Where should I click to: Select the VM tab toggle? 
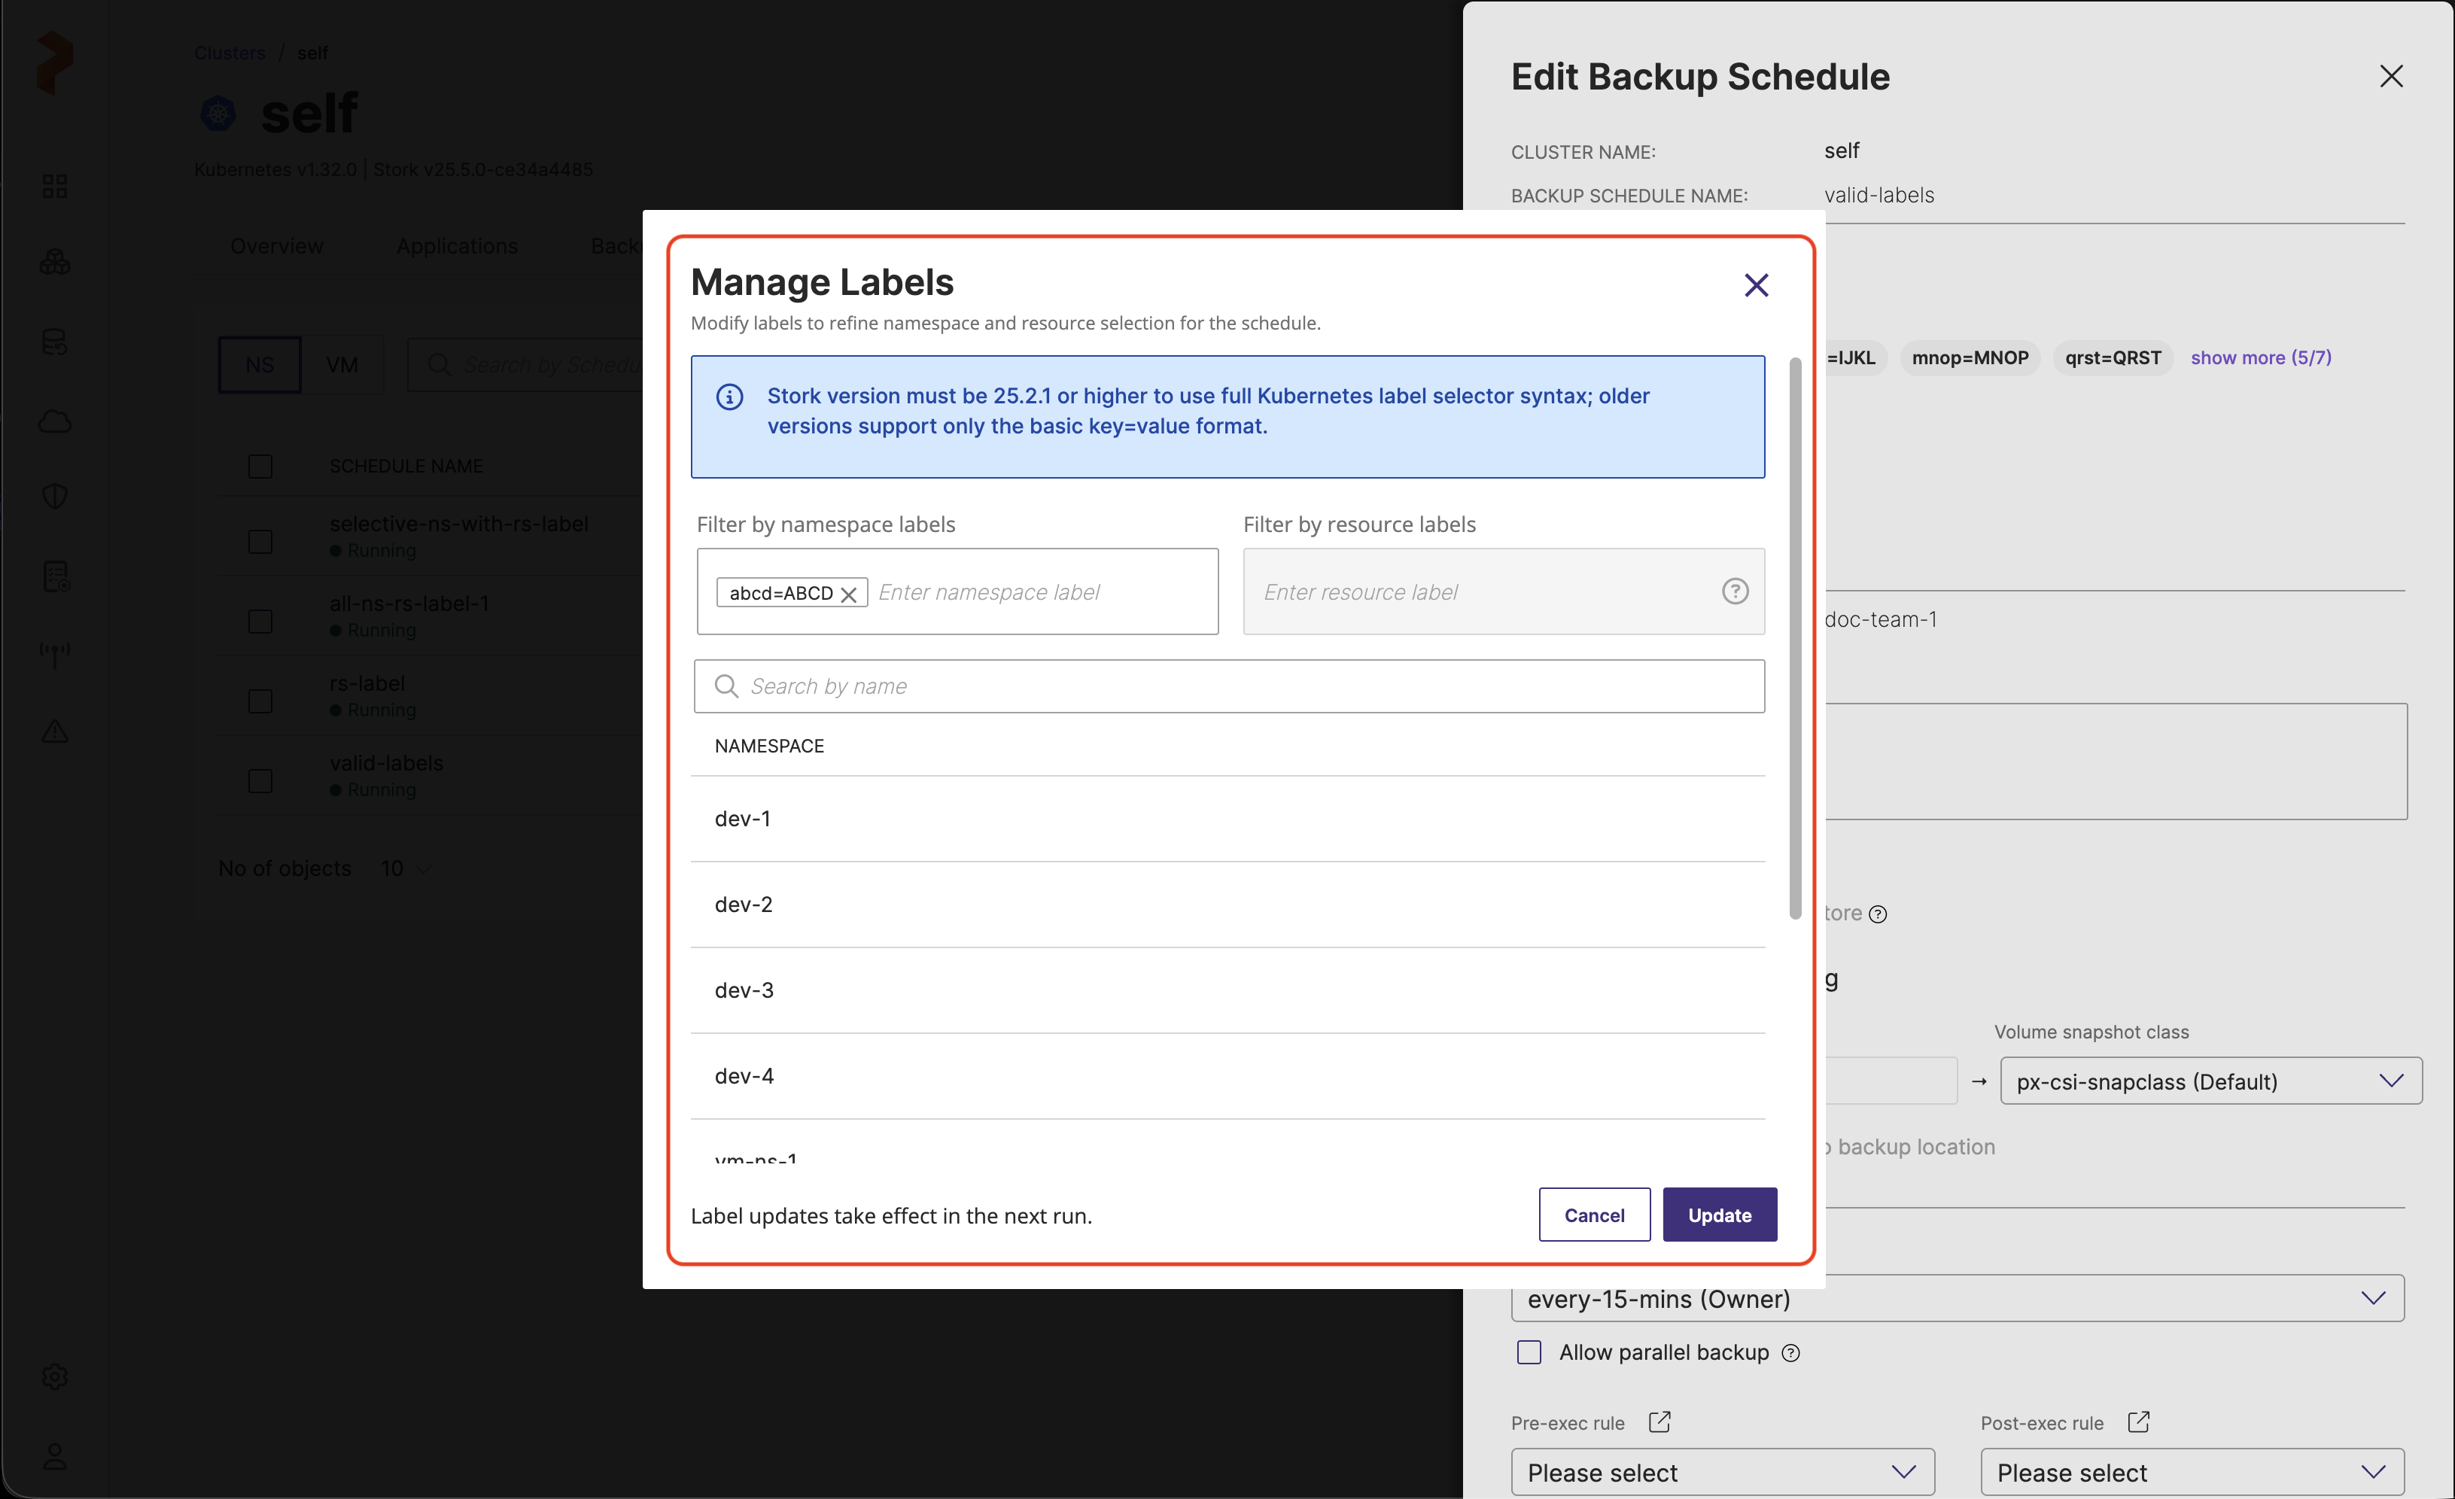[x=342, y=364]
